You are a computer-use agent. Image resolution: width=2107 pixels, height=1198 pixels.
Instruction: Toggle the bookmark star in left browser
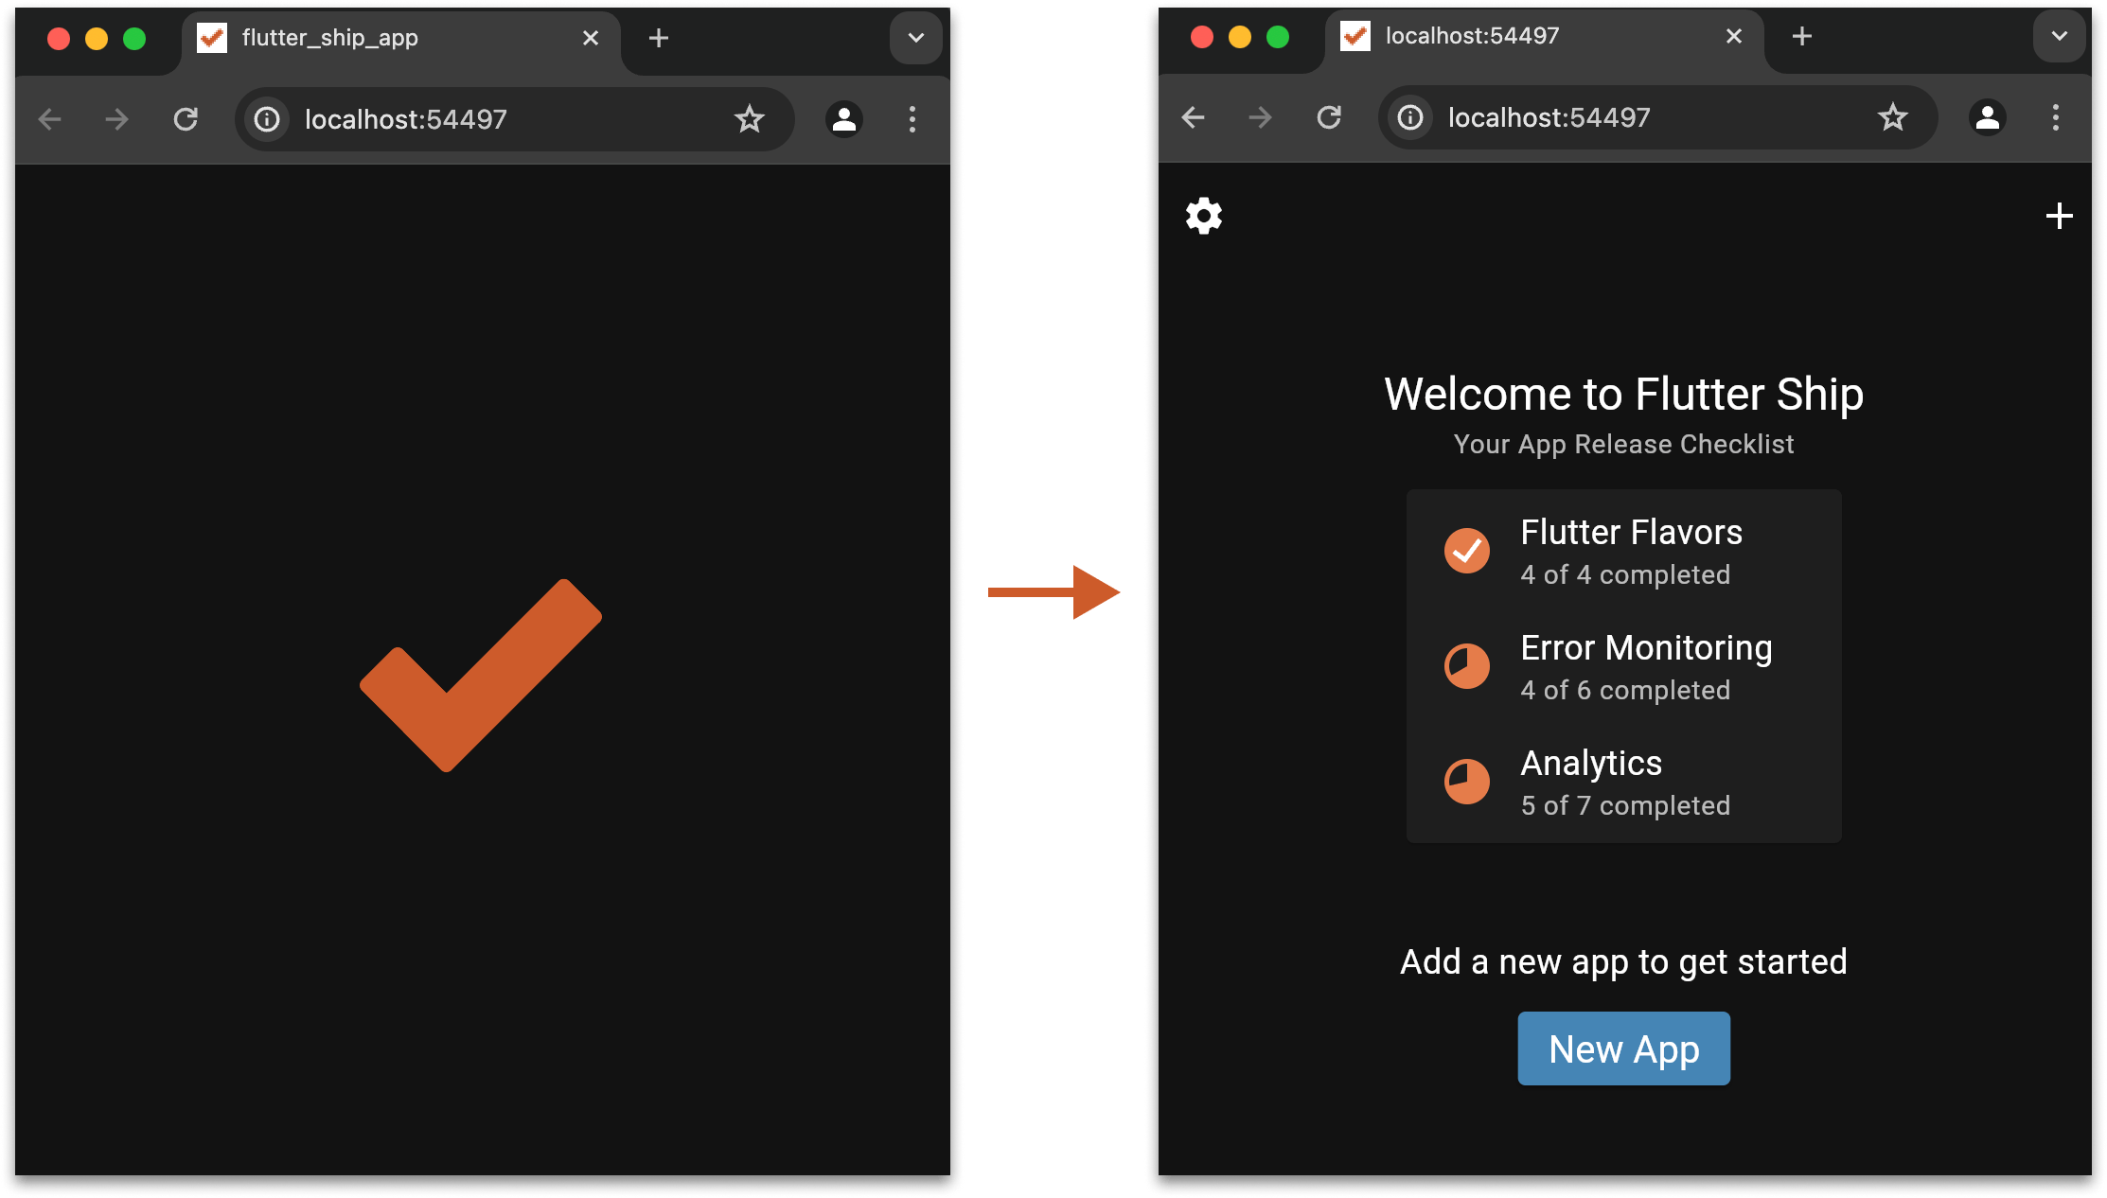[749, 119]
